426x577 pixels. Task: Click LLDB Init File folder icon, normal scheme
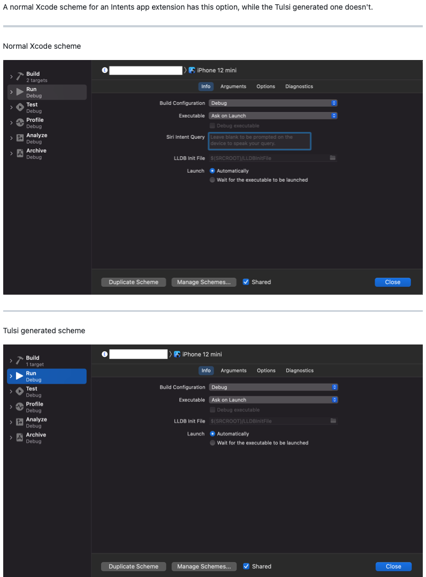[x=333, y=158]
